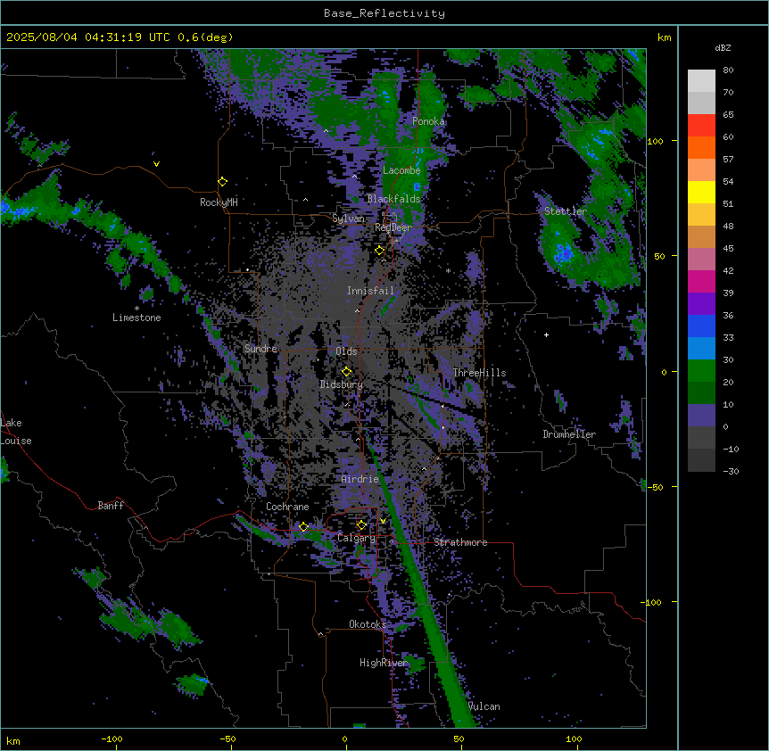Click the Lacombe label
This screenshot has width=769, height=751.
pos(401,170)
